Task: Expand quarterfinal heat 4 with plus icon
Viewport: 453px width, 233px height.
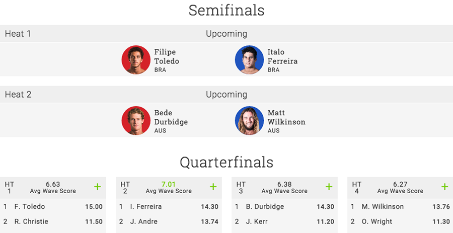Action: (x=444, y=187)
